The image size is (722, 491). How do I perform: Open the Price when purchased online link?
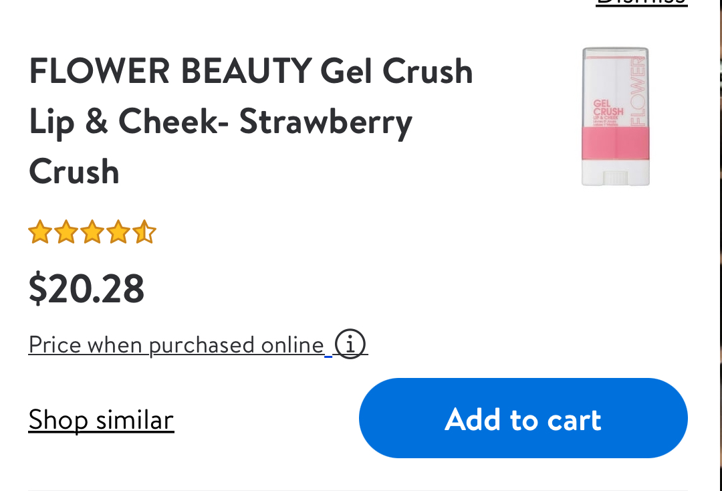[176, 345]
